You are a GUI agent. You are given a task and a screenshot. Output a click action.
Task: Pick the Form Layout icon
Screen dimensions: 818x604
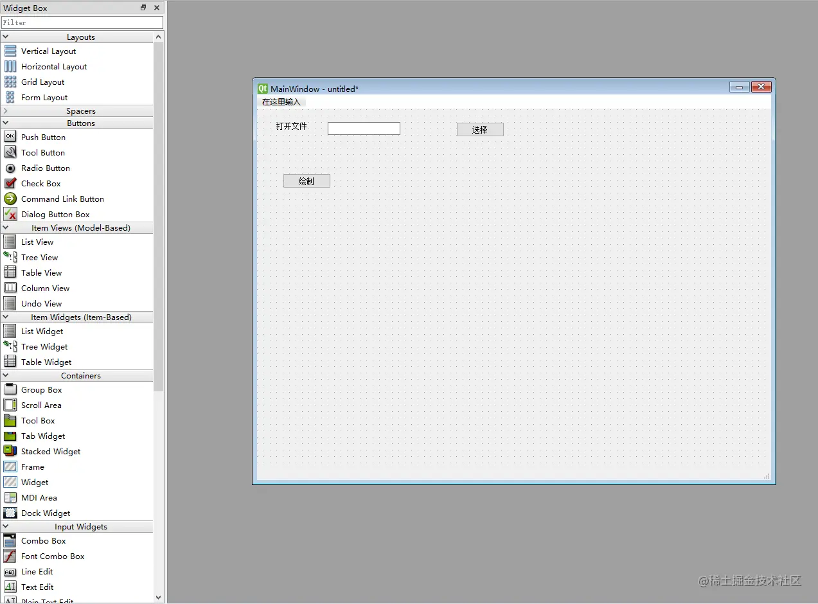point(10,98)
